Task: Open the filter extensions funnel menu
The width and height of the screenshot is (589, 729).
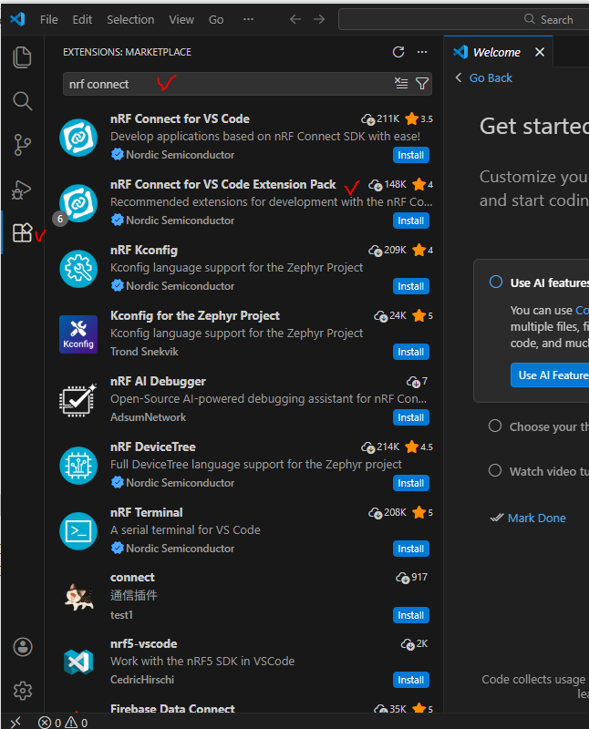Action: (422, 84)
